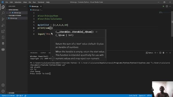Open the Testing beaker view

[3, 37]
